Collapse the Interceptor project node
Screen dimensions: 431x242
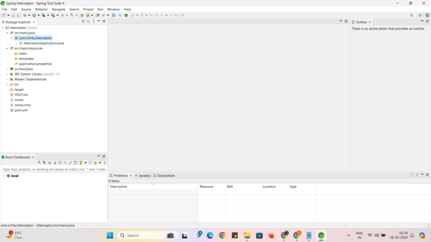tap(3, 28)
